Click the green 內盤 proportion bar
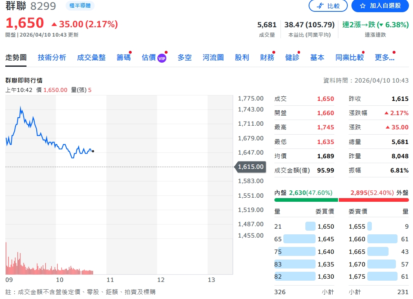The width and height of the screenshot is (413, 299). (306, 200)
